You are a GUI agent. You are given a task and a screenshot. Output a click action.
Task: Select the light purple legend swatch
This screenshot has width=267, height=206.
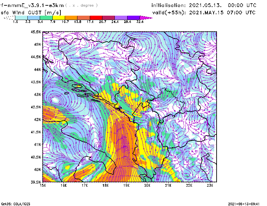(121, 18)
